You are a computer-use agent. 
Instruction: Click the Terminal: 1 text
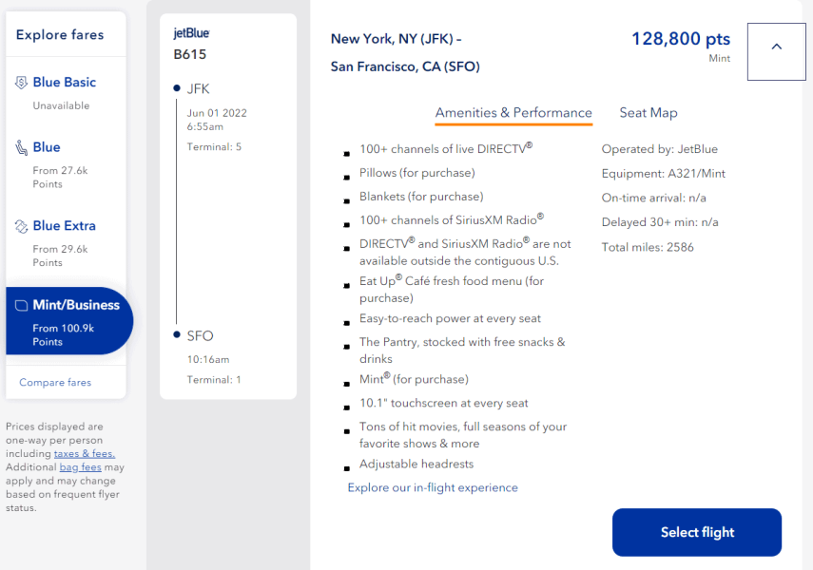pos(214,379)
